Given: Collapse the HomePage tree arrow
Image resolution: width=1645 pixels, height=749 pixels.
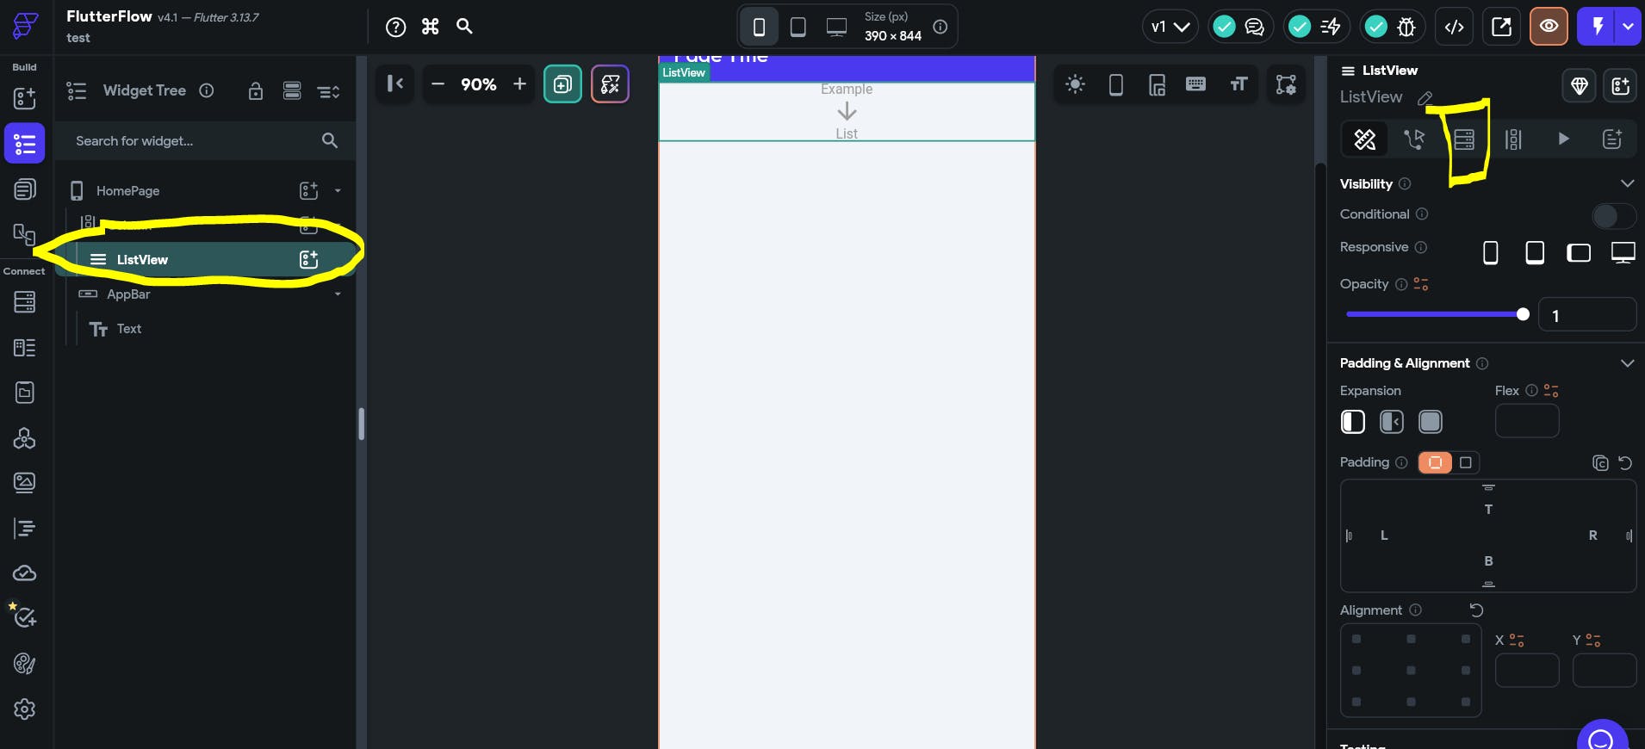Looking at the screenshot, I should pos(338,190).
